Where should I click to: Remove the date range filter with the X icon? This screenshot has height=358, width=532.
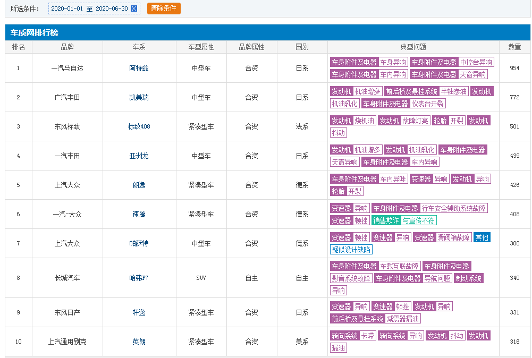pos(134,8)
